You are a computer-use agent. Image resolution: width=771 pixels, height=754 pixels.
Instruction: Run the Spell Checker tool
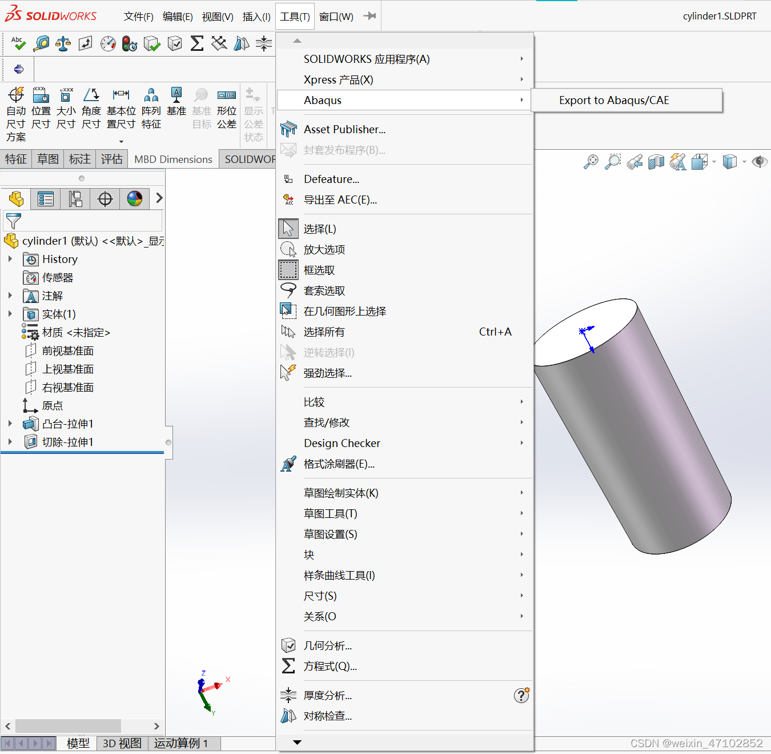18,43
